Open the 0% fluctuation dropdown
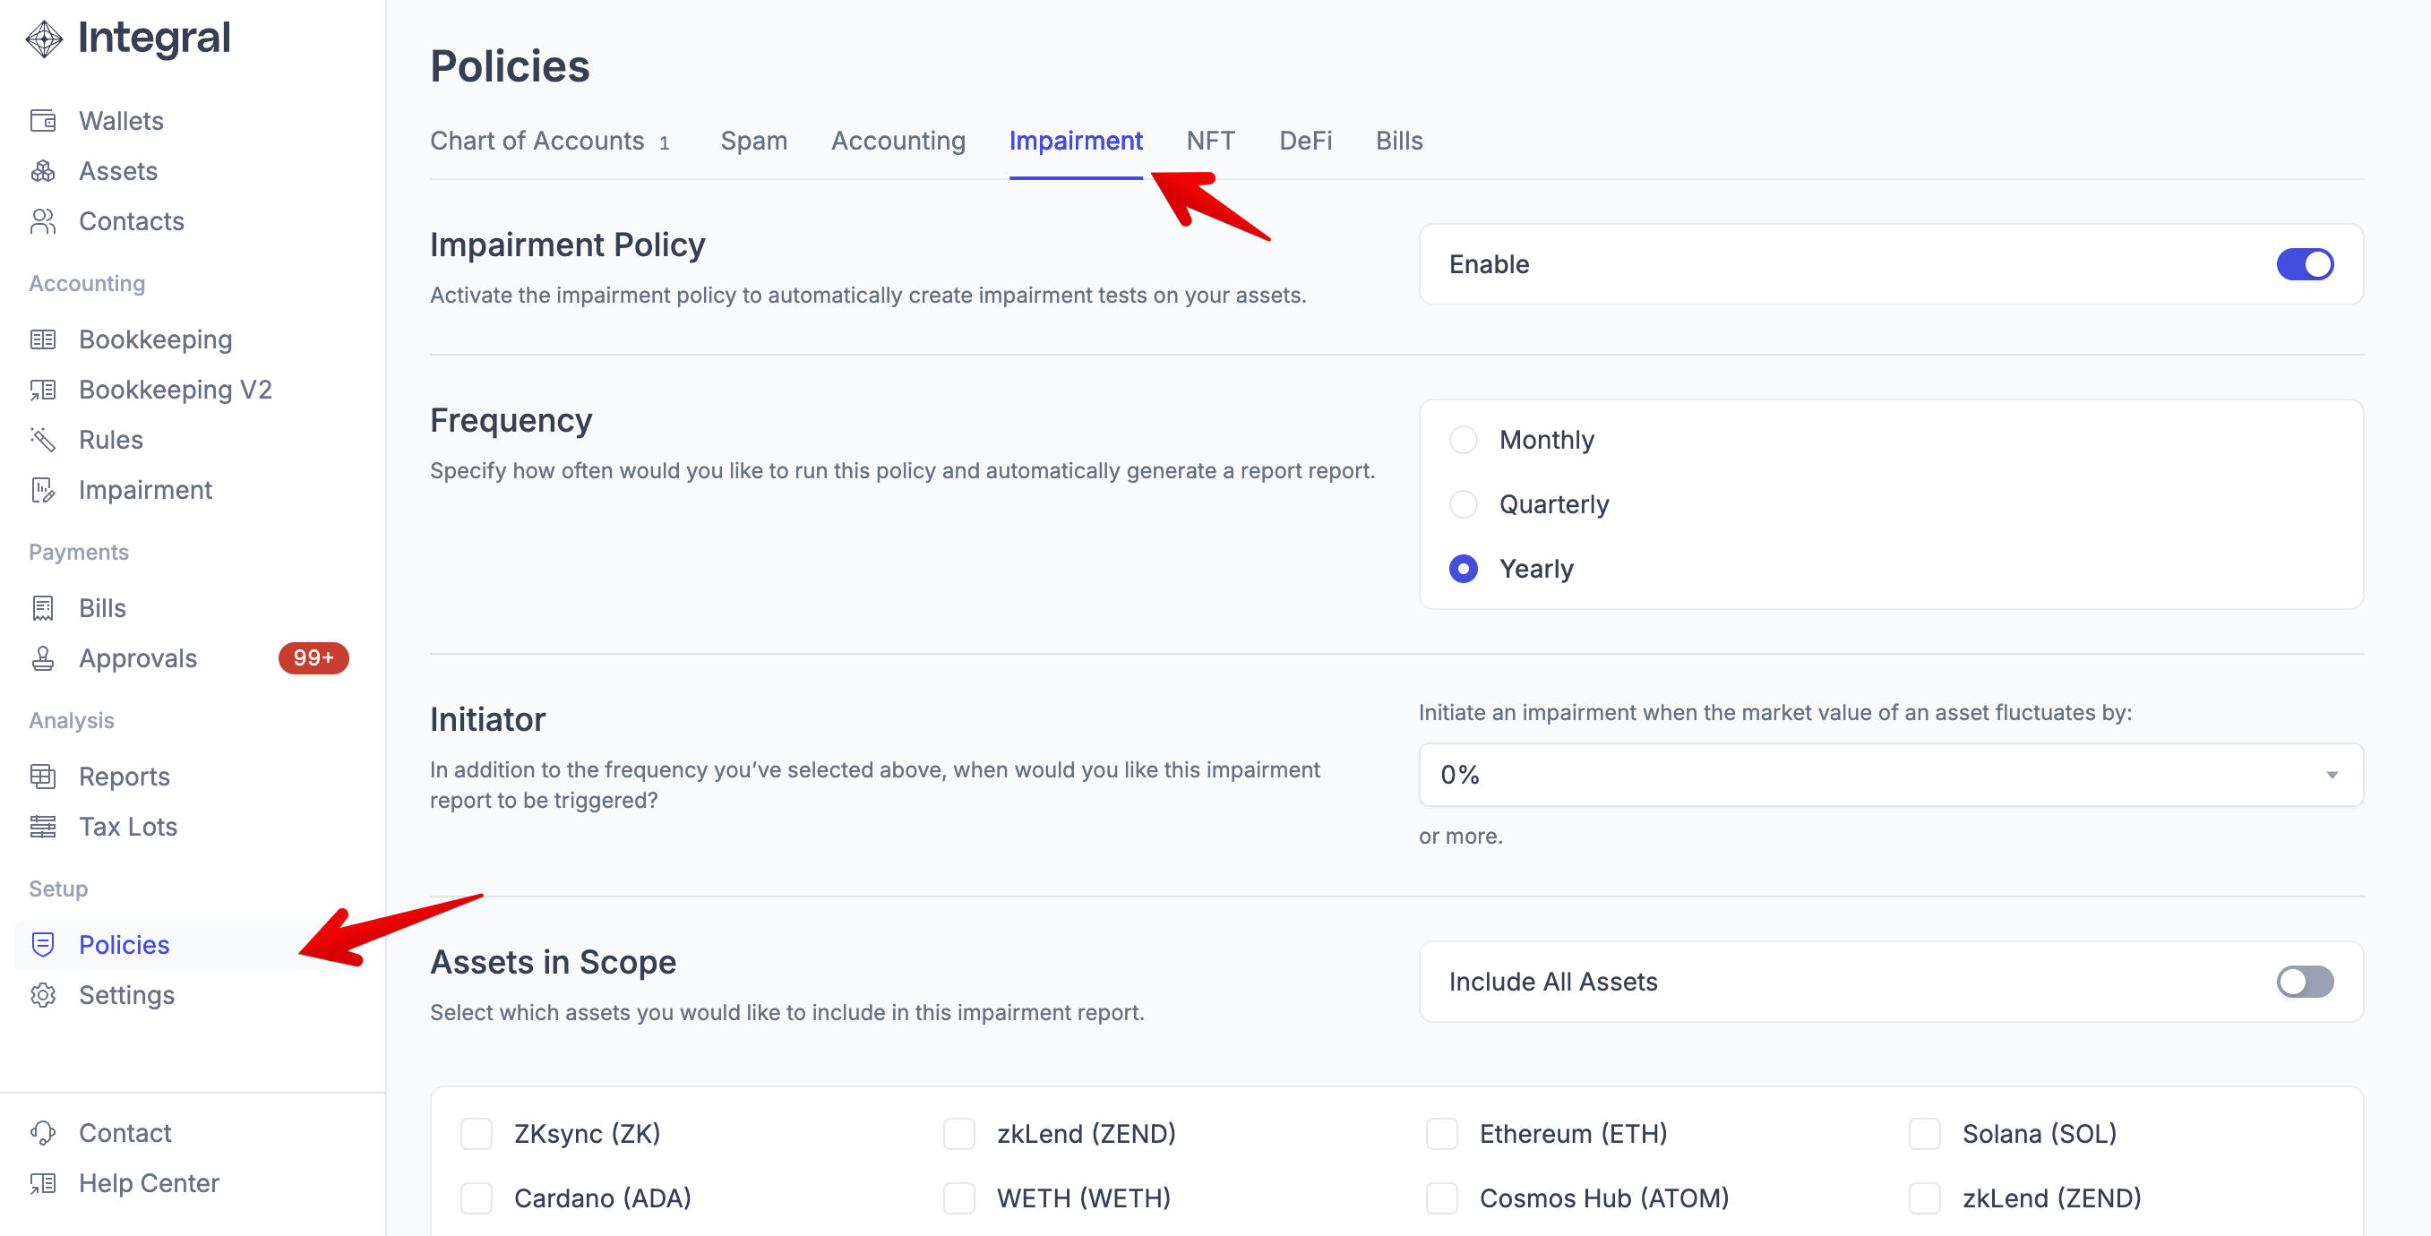The height and width of the screenshot is (1236, 2431). [x=1889, y=775]
